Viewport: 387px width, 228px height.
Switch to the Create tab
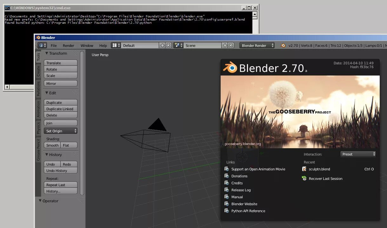coord(38,71)
